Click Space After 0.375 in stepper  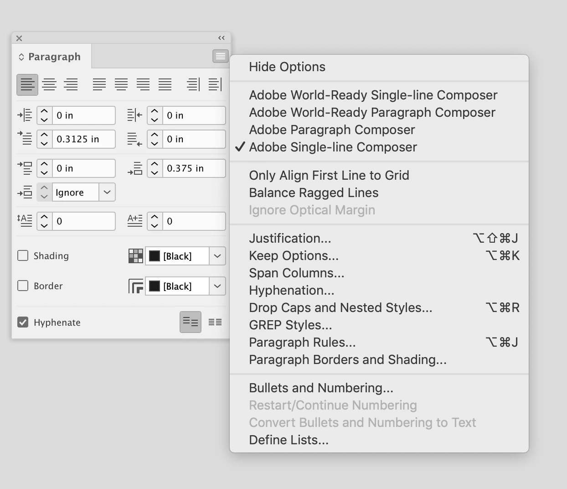click(155, 168)
